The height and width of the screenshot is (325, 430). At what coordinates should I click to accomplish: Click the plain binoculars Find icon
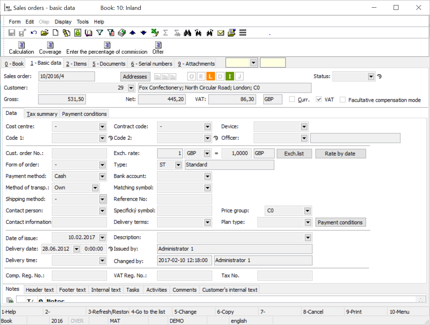coord(188,32)
